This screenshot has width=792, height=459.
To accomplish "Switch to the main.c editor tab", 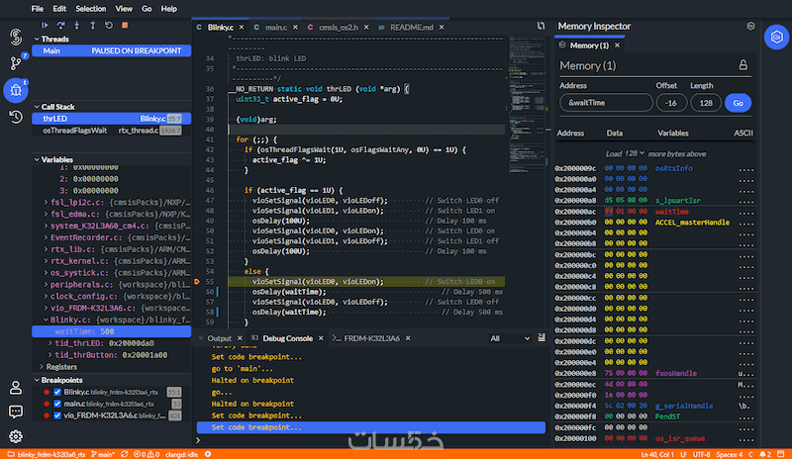I will pos(274,28).
